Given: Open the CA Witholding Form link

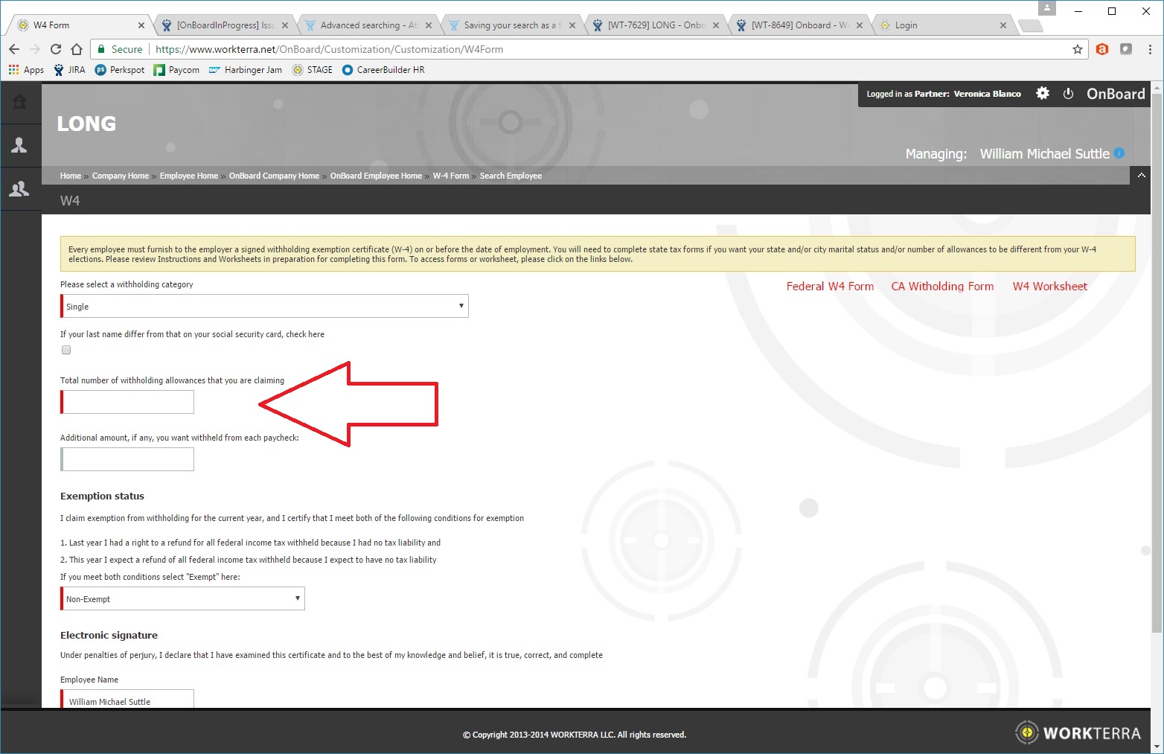Looking at the screenshot, I should coord(942,287).
